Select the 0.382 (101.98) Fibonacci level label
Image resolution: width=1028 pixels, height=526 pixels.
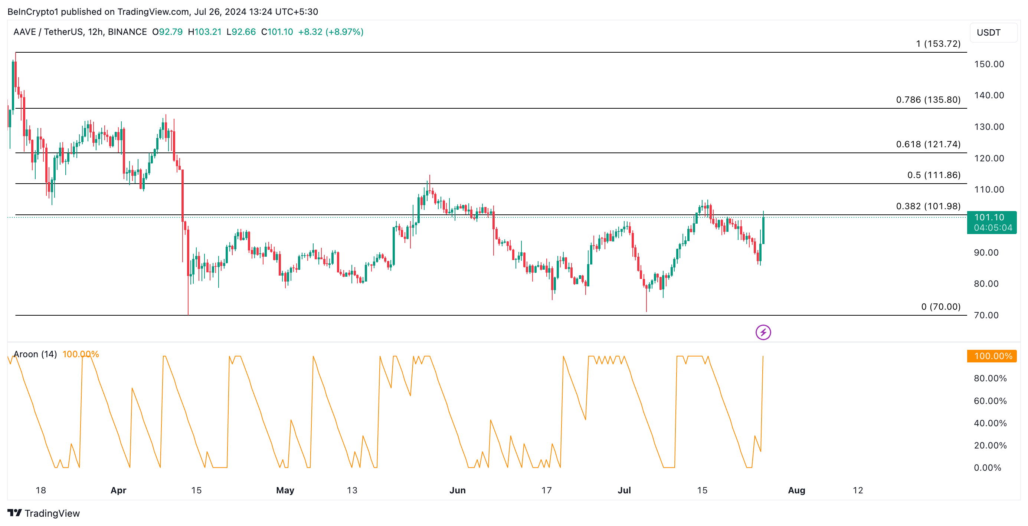[x=928, y=206]
